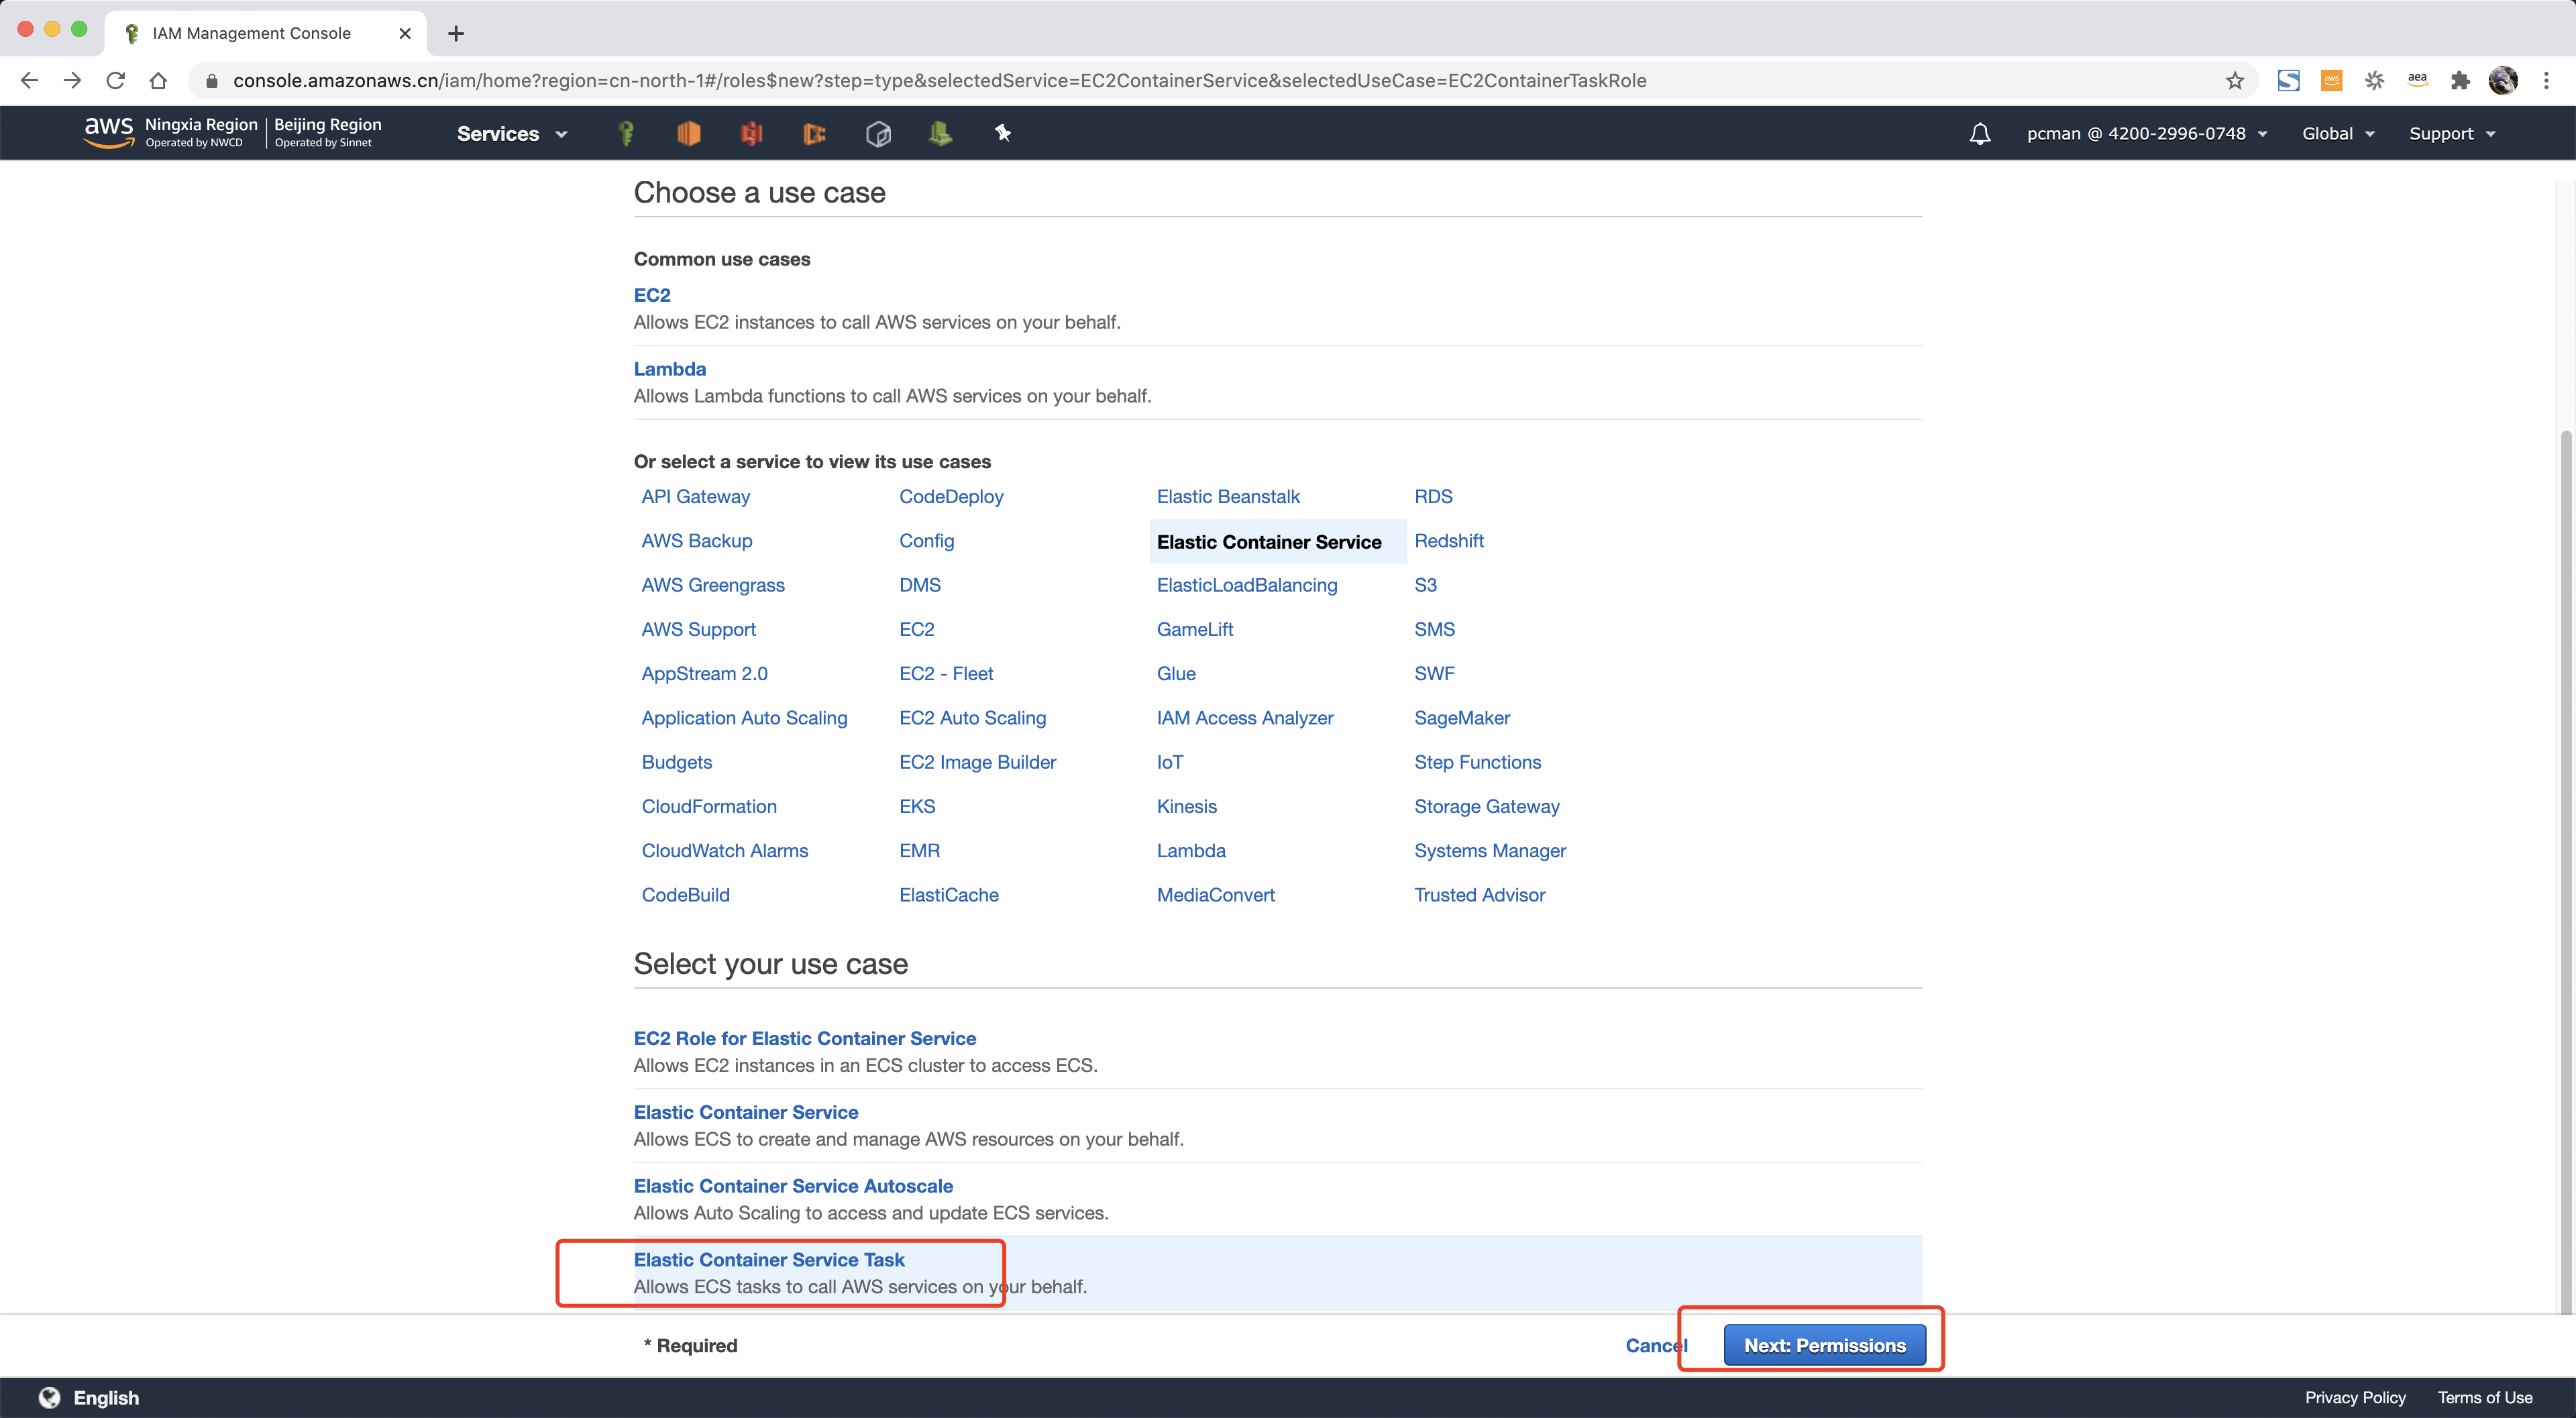The height and width of the screenshot is (1418, 2576).
Task: Change language from English in footer
Action: coord(106,1398)
